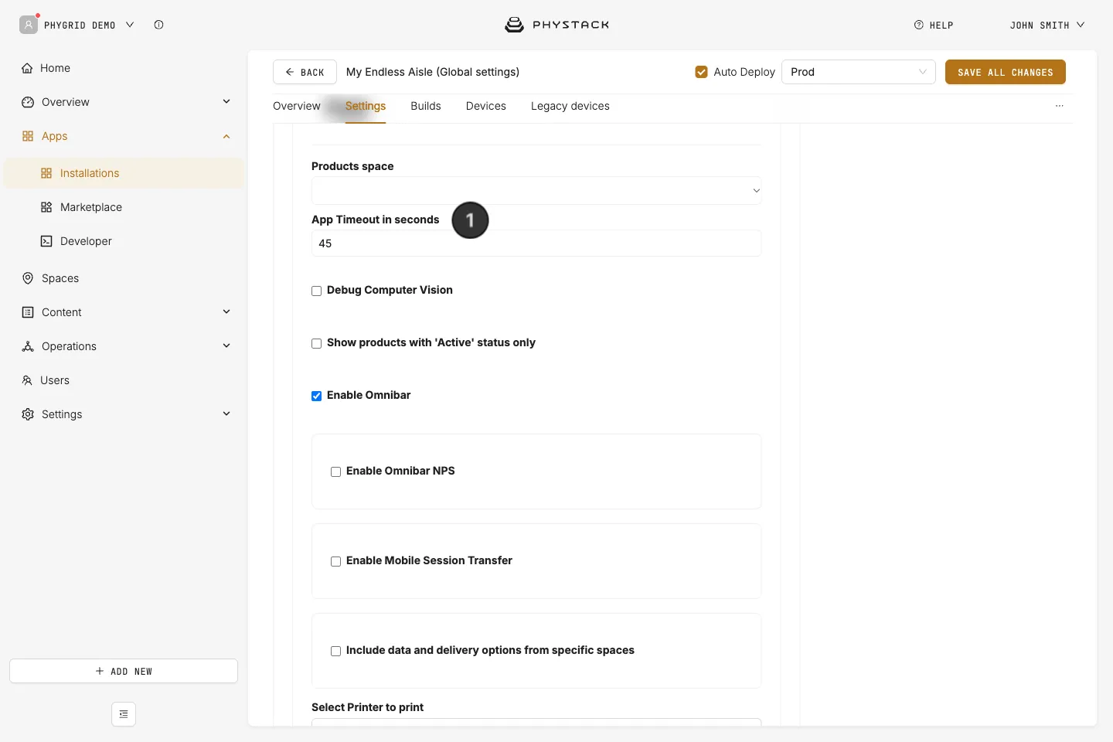Switch to the Devices tab
Viewport: 1113px width, 742px height.
[486, 106]
